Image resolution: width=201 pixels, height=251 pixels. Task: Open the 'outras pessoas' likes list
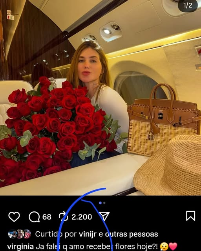pyautogui.click(x=132, y=234)
